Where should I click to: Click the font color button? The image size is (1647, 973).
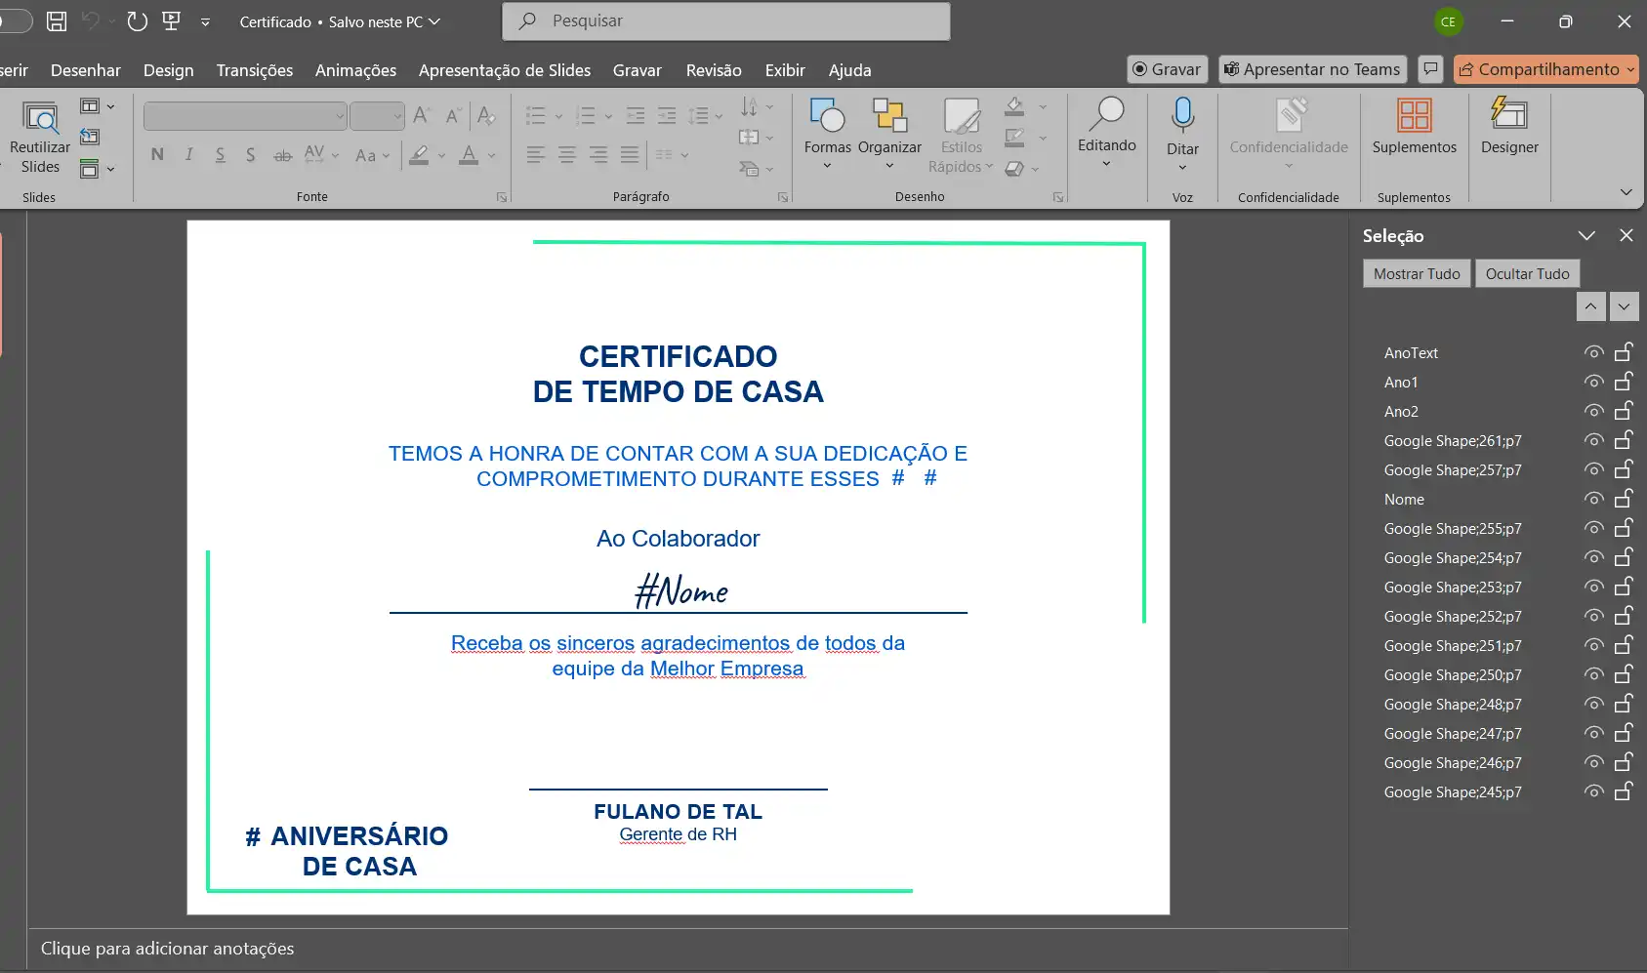point(469,155)
